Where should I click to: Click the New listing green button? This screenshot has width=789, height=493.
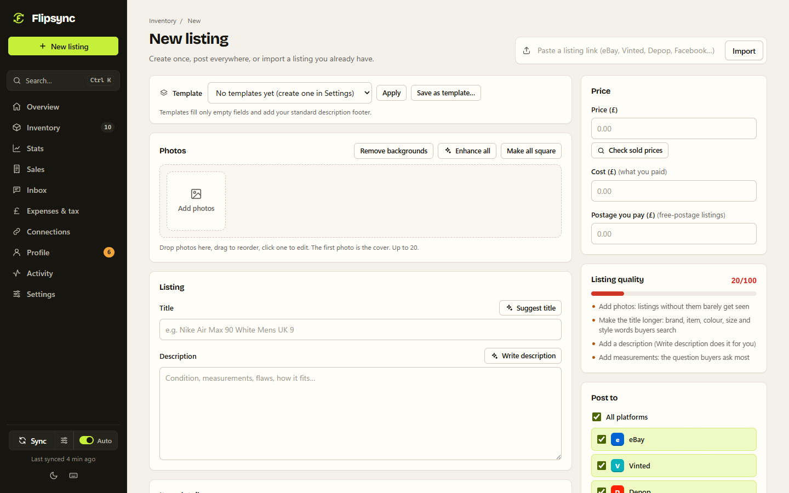[x=63, y=46]
